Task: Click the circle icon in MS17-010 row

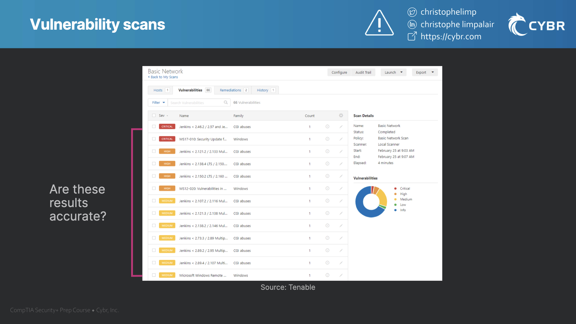Action: [x=327, y=139]
